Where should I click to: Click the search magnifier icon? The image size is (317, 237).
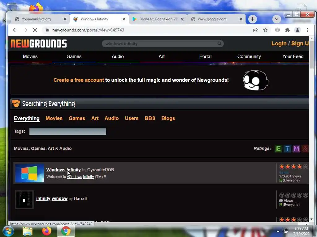219,44
